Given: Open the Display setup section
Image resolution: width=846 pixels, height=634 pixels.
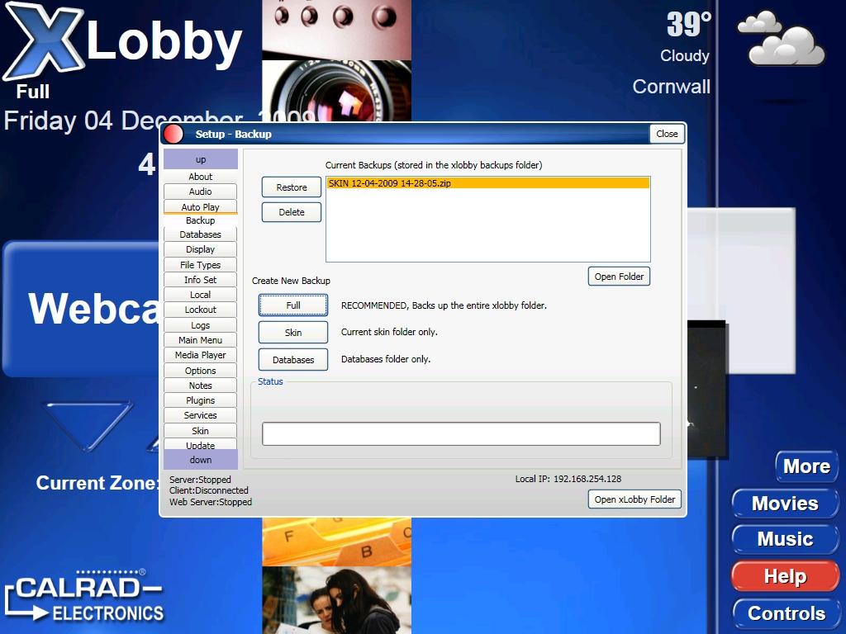Looking at the screenshot, I should [200, 249].
